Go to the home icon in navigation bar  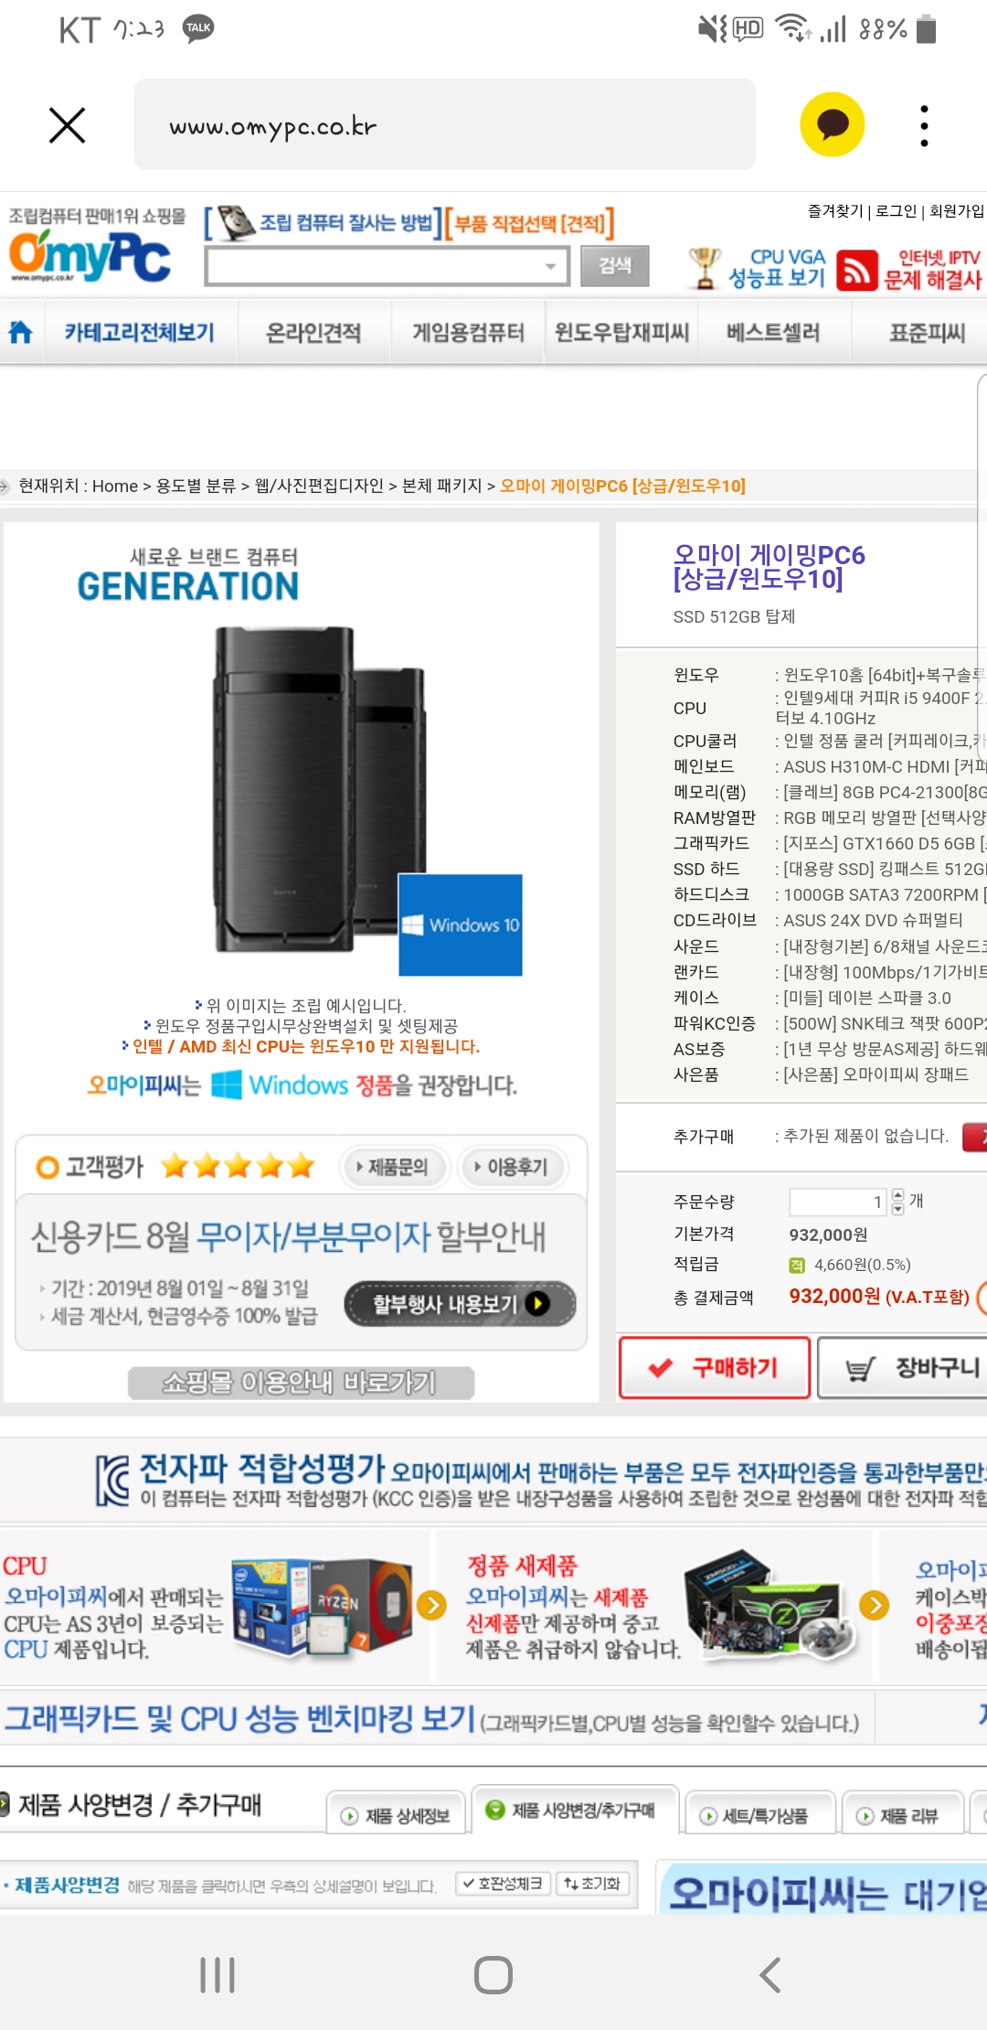(20, 332)
